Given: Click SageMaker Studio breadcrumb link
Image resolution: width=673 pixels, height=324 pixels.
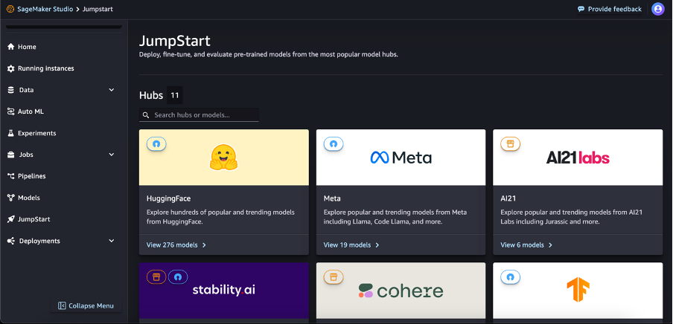Looking at the screenshot, I should click(x=45, y=9).
